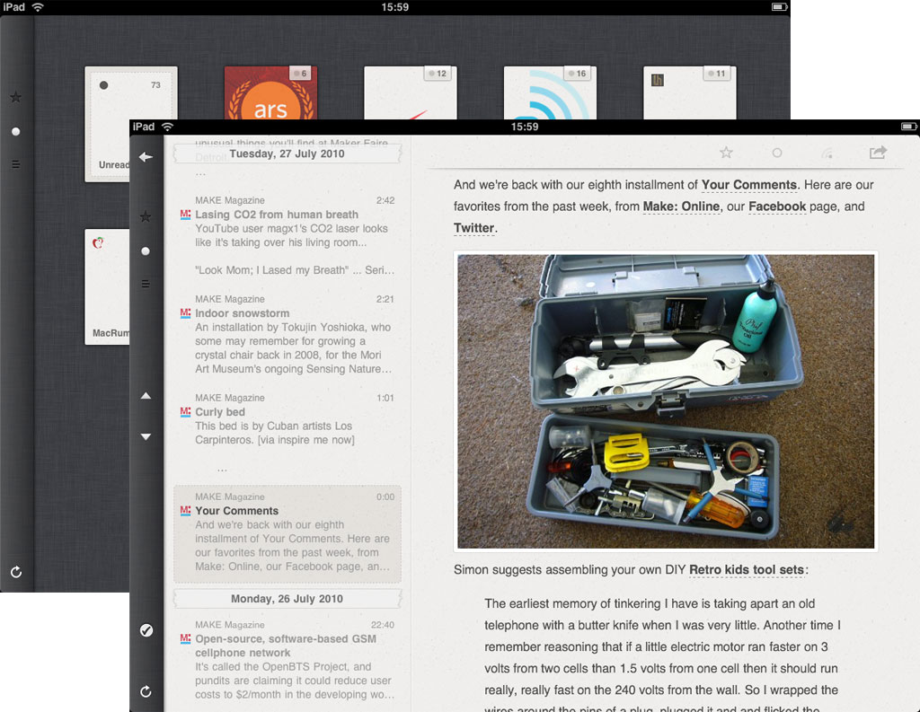This screenshot has height=712, width=920.
Task: Toggle read/unread circle in article toolbar
Action: point(777,153)
